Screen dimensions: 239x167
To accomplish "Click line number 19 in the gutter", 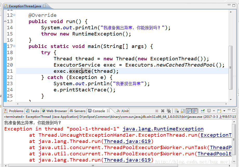I will pos(10,59).
